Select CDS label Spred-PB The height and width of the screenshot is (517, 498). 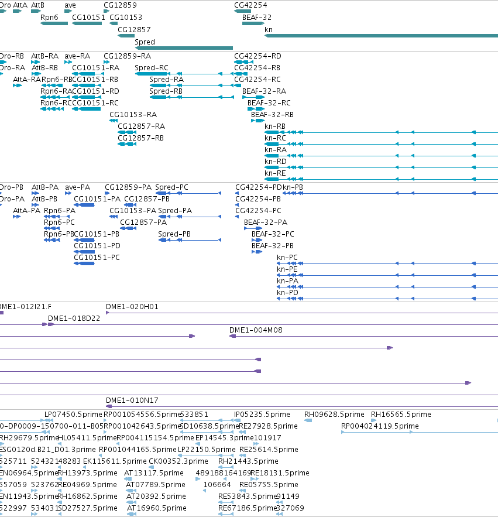coord(174,234)
